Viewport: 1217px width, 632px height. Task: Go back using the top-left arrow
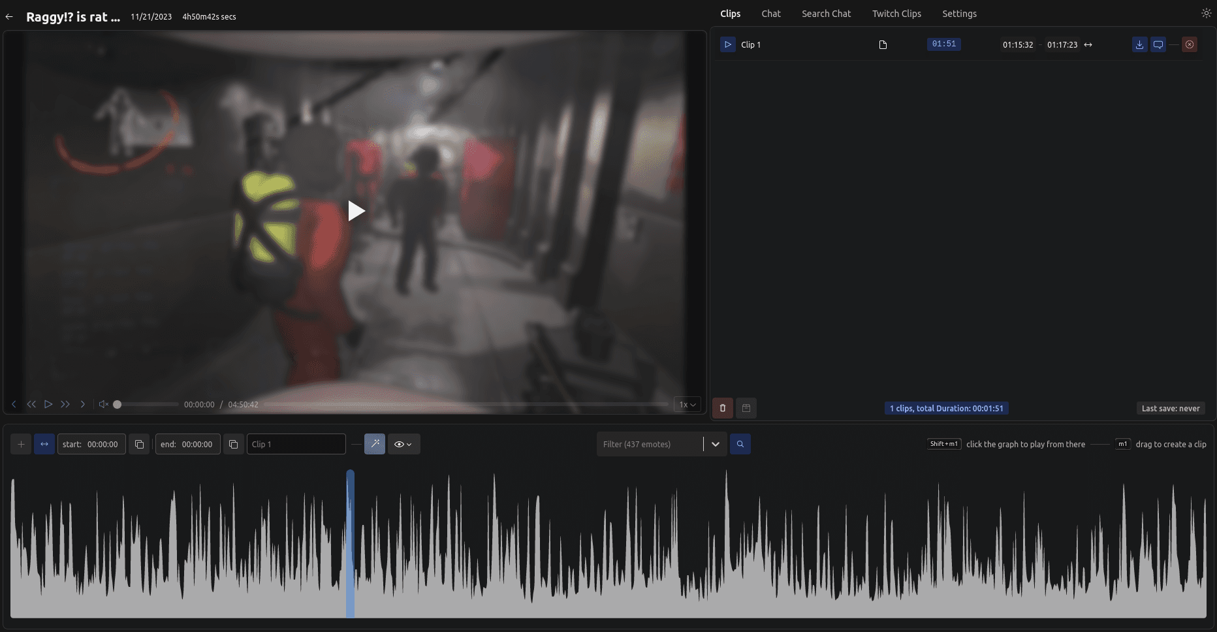pyautogui.click(x=9, y=17)
